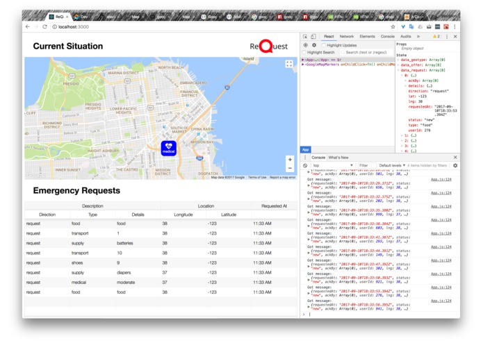This screenshot has height=343, width=483.
Task: Open the warnings badge showing 2
Action: (436, 36)
